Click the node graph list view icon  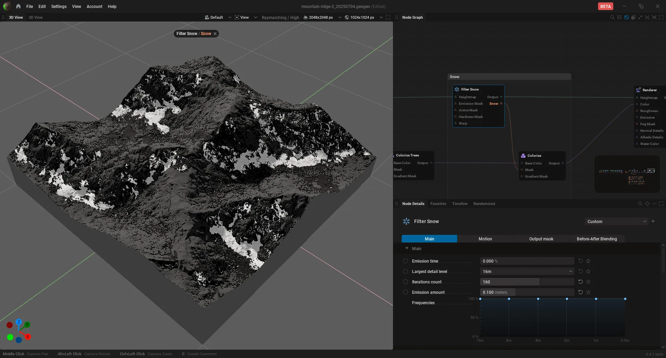(620, 17)
